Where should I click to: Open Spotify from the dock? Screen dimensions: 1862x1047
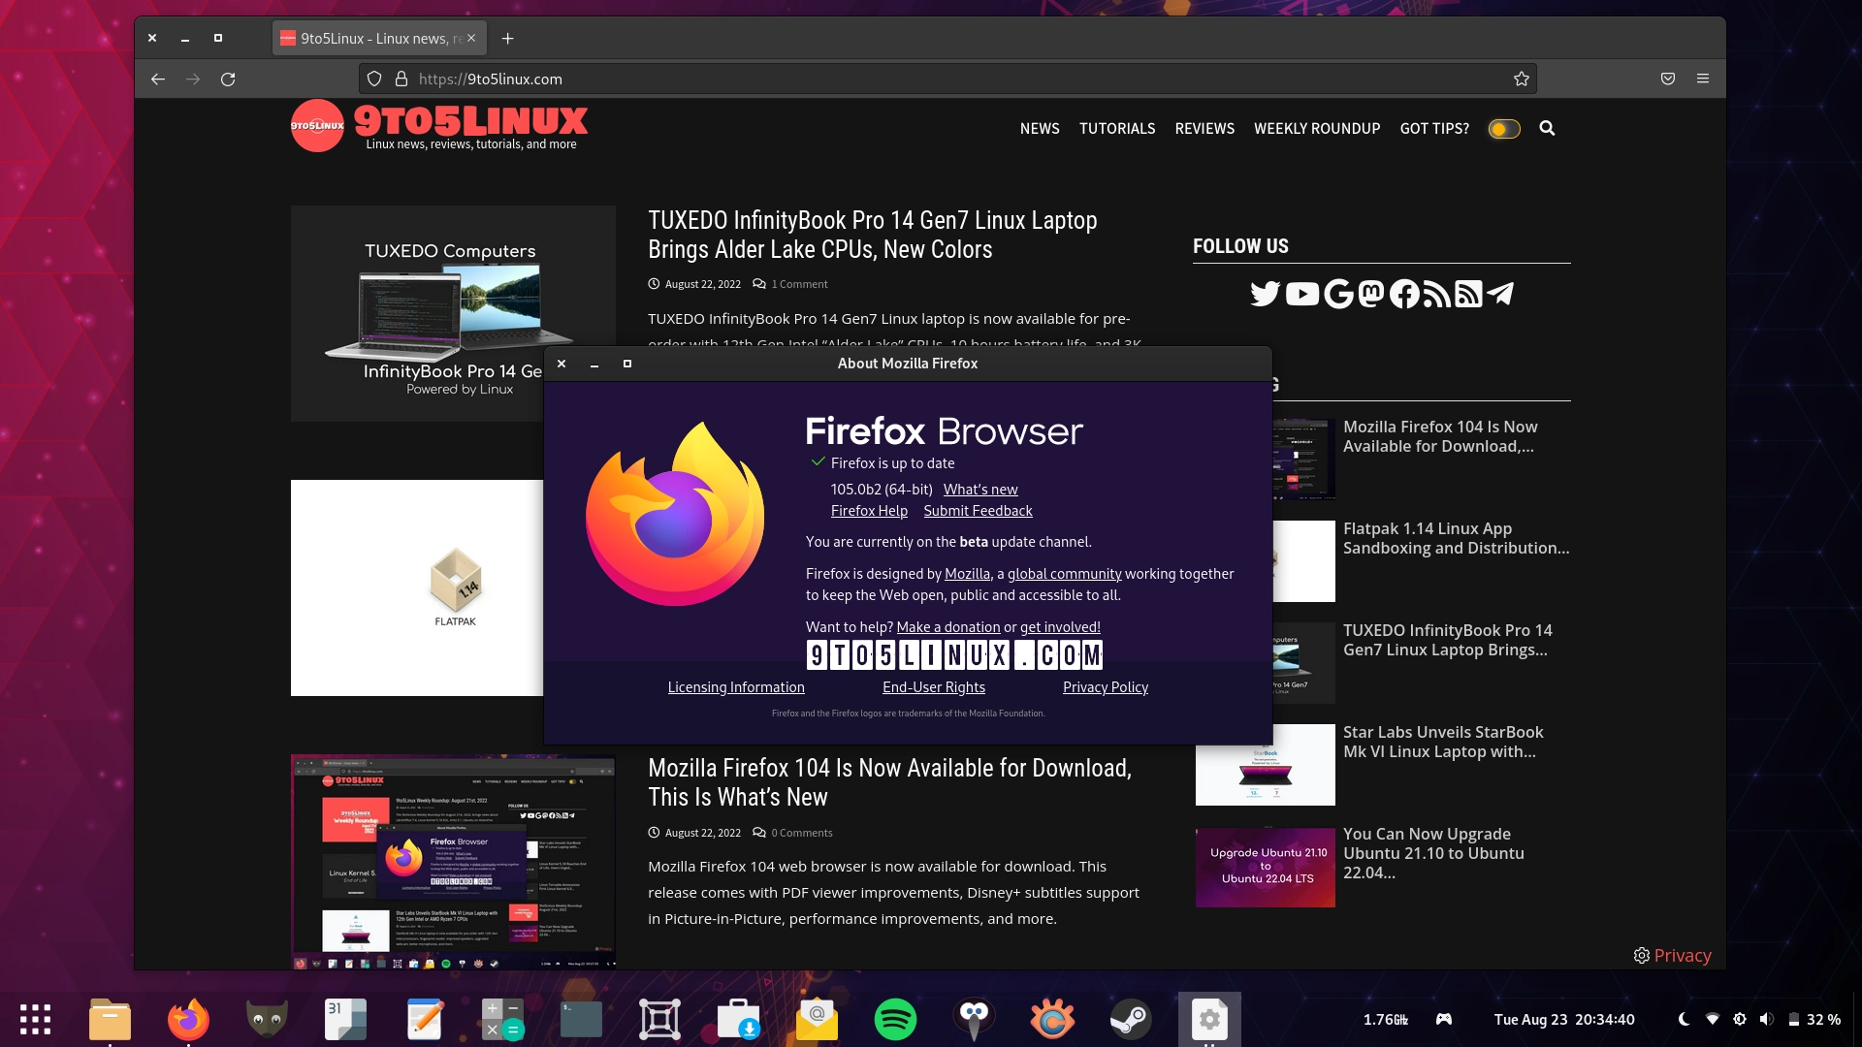coord(896,1019)
